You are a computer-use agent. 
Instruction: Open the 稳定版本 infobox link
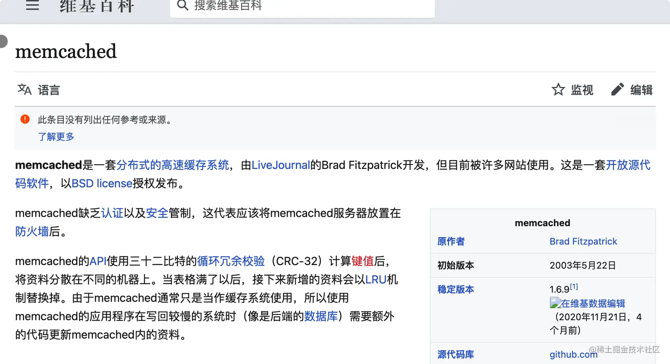(x=456, y=289)
